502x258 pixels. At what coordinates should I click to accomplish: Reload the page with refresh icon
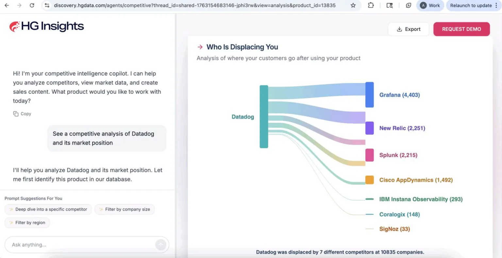(x=32, y=5)
